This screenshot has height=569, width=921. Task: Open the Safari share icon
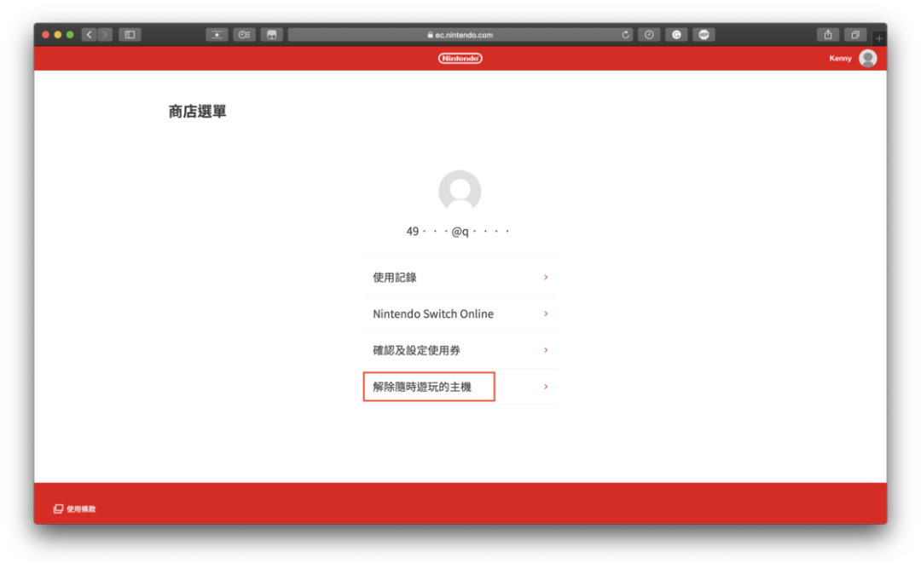point(828,35)
